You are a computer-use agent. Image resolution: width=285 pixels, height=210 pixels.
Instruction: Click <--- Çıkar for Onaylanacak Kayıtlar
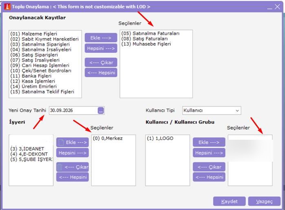coord(101,63)
